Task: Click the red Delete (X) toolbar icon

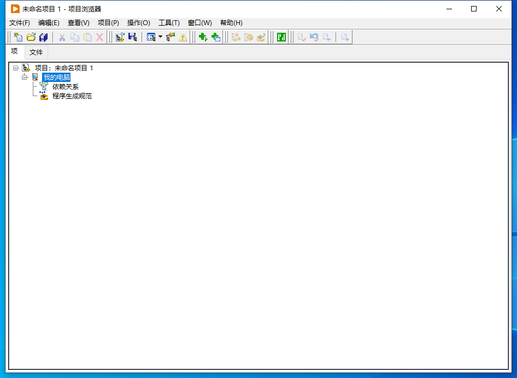Action: point(99,37)
